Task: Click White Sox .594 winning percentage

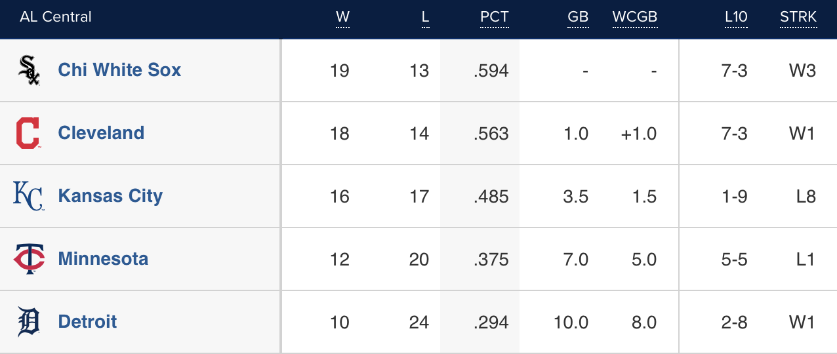Action: pyautogui.click(x=491, y=71)
